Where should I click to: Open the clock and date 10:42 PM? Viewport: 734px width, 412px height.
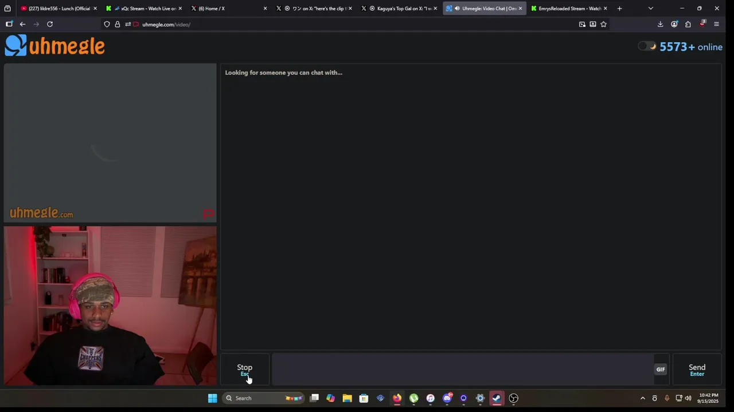coord(708,398)
